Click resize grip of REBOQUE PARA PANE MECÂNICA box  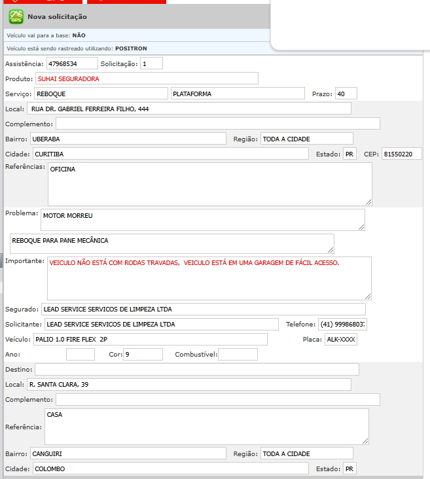click(331, 249)
